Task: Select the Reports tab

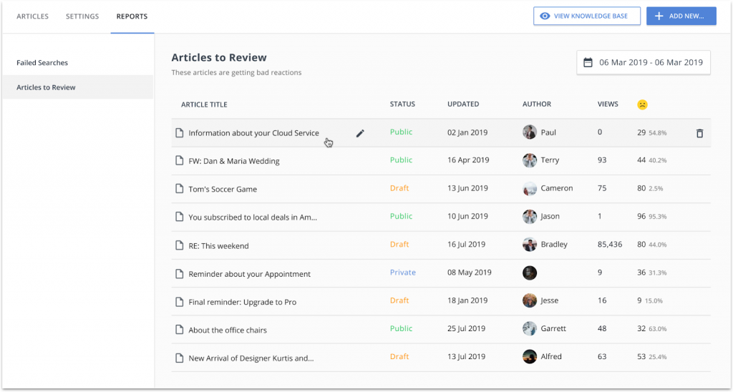Action: pyautogui.click(x=132, y=16)
